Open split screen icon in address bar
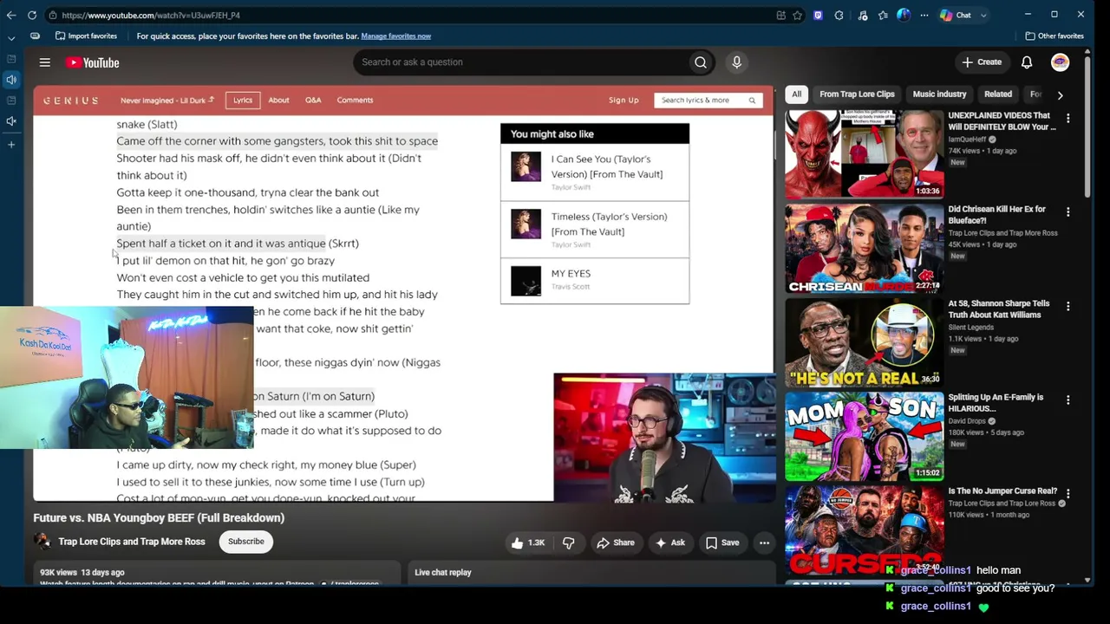This screenshot has width=1110, height=624. pos(781,15)
